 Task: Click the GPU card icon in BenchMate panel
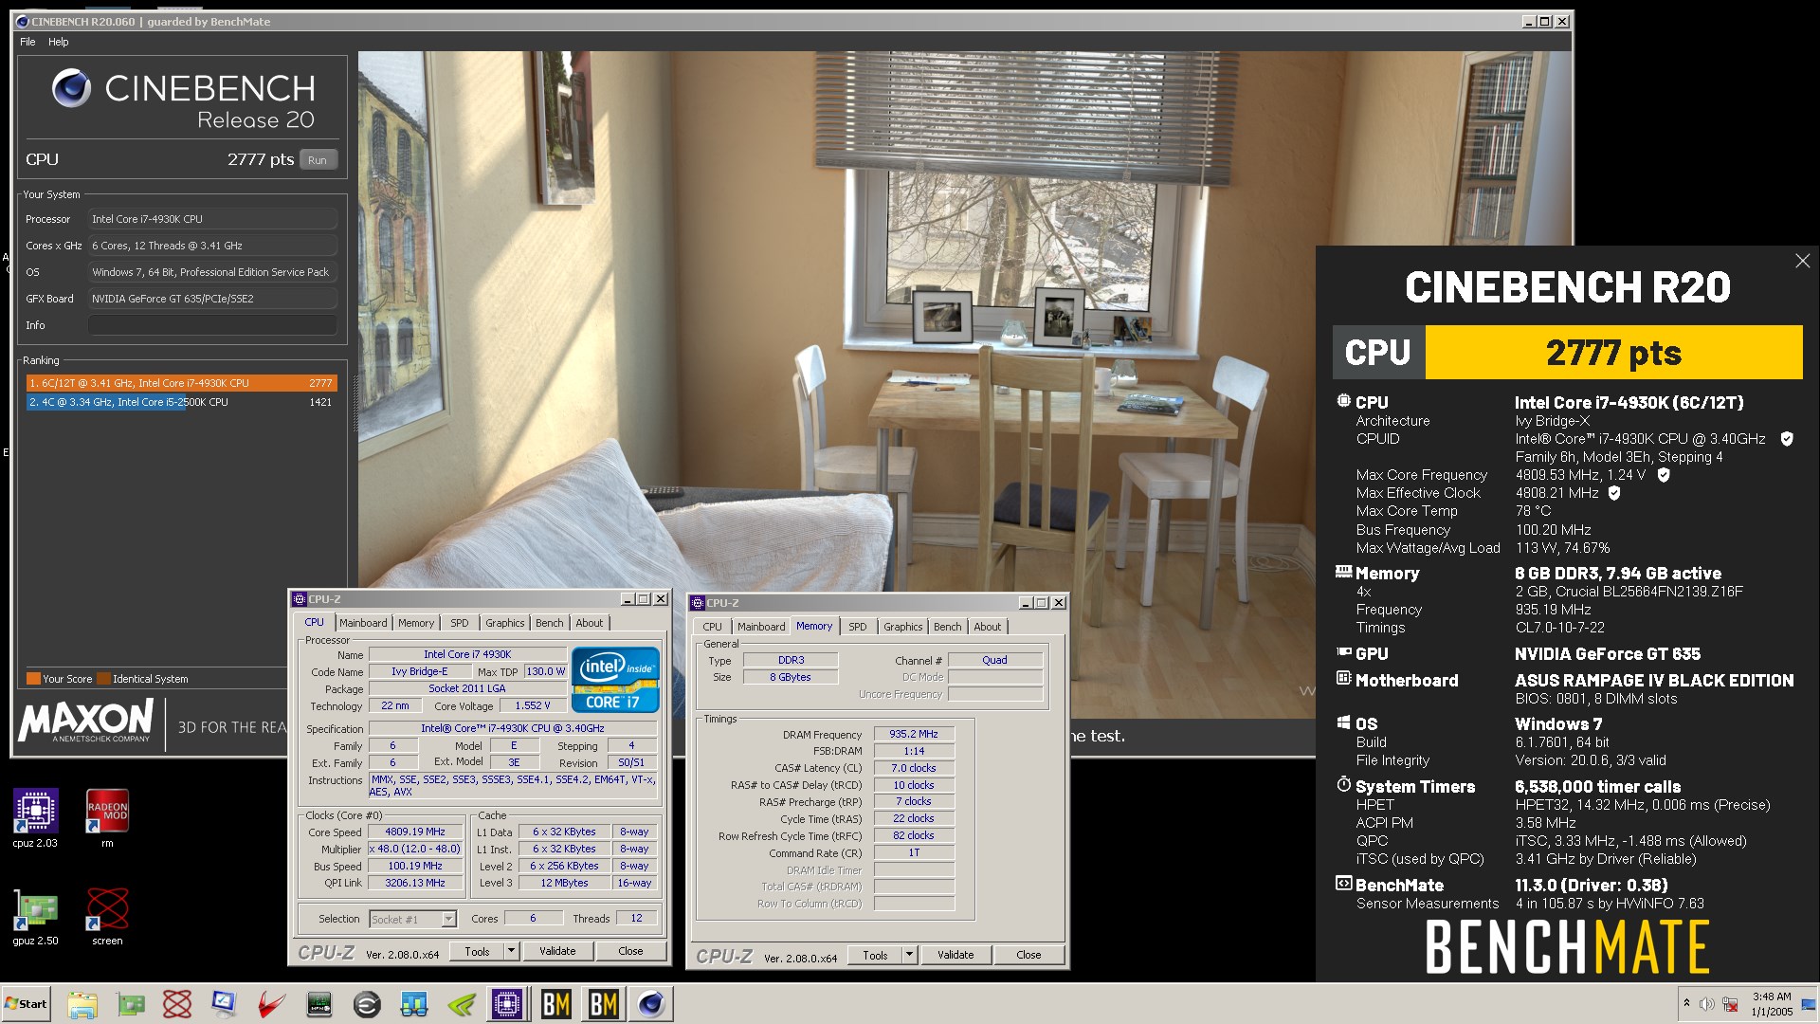point(1343,652)
